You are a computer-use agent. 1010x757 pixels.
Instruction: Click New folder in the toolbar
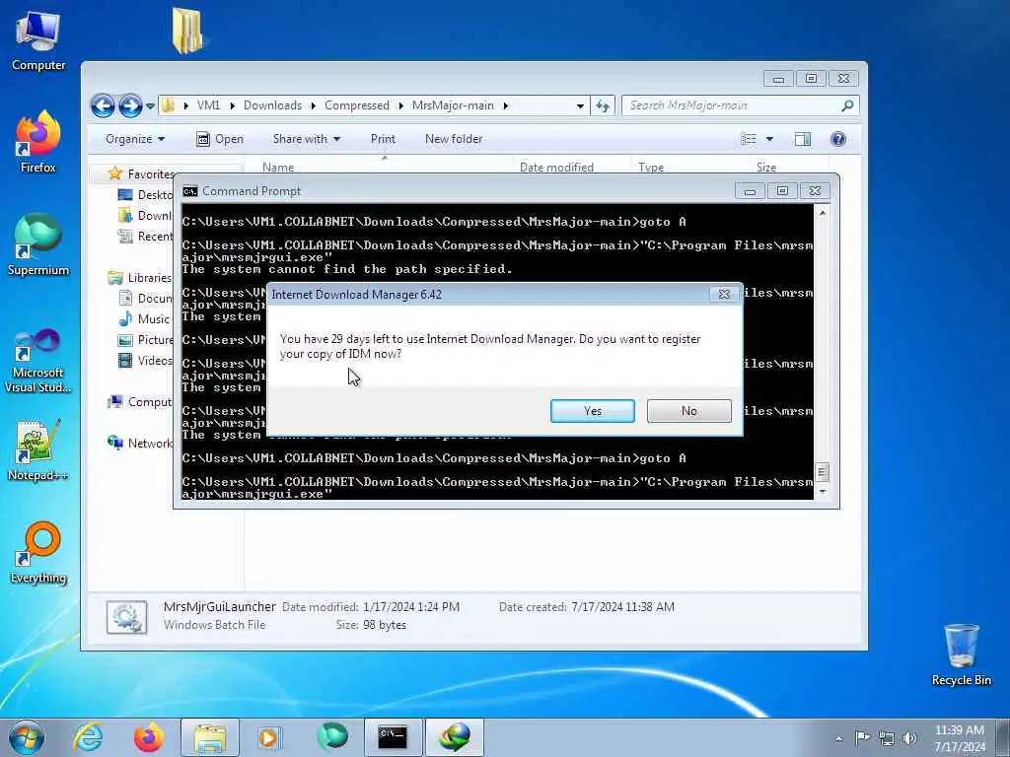coord(454,139)
